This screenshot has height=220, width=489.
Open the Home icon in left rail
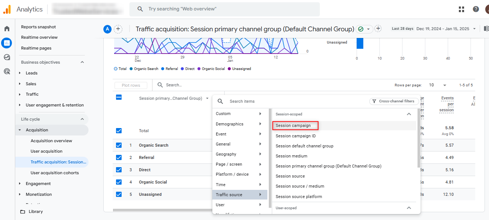[x=7, y=29]
